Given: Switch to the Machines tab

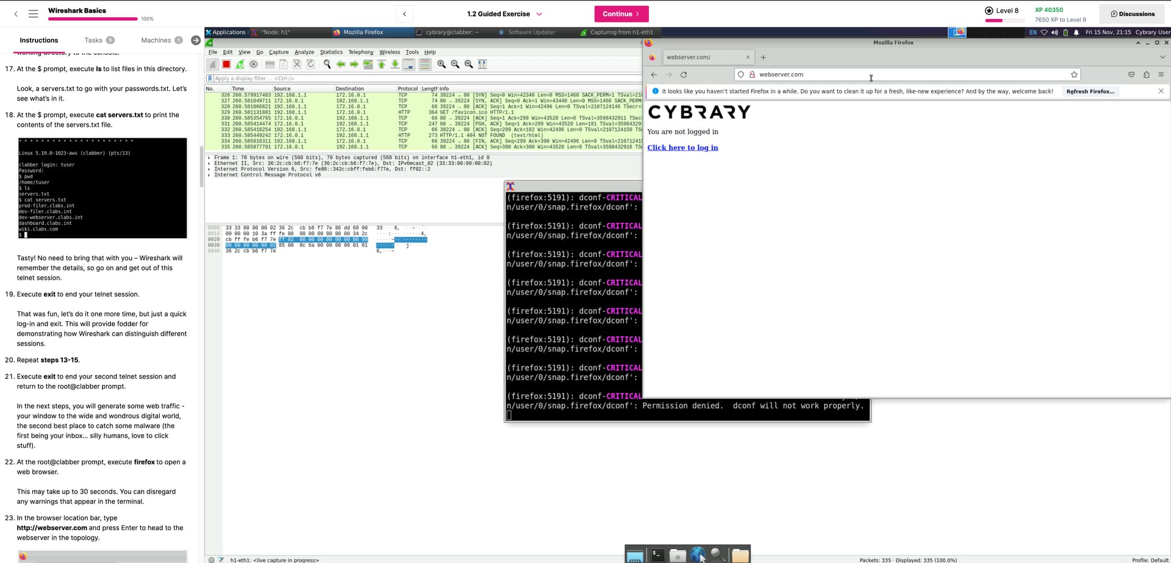Looking at the screenshot, I should [x=156, y=40].
